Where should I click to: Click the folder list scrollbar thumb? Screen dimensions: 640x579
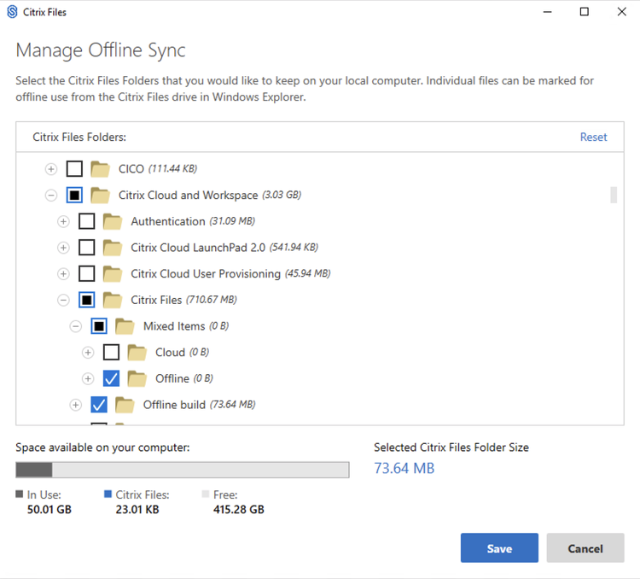pyautogui.click(x=614, y=195)
